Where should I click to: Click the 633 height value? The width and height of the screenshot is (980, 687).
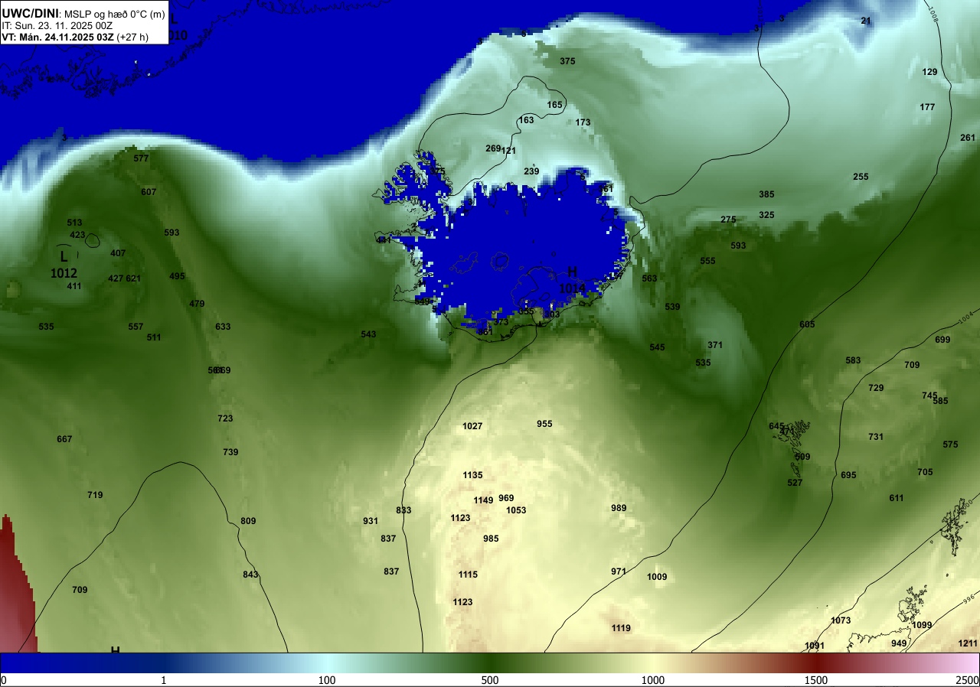[x=223, y=327]
